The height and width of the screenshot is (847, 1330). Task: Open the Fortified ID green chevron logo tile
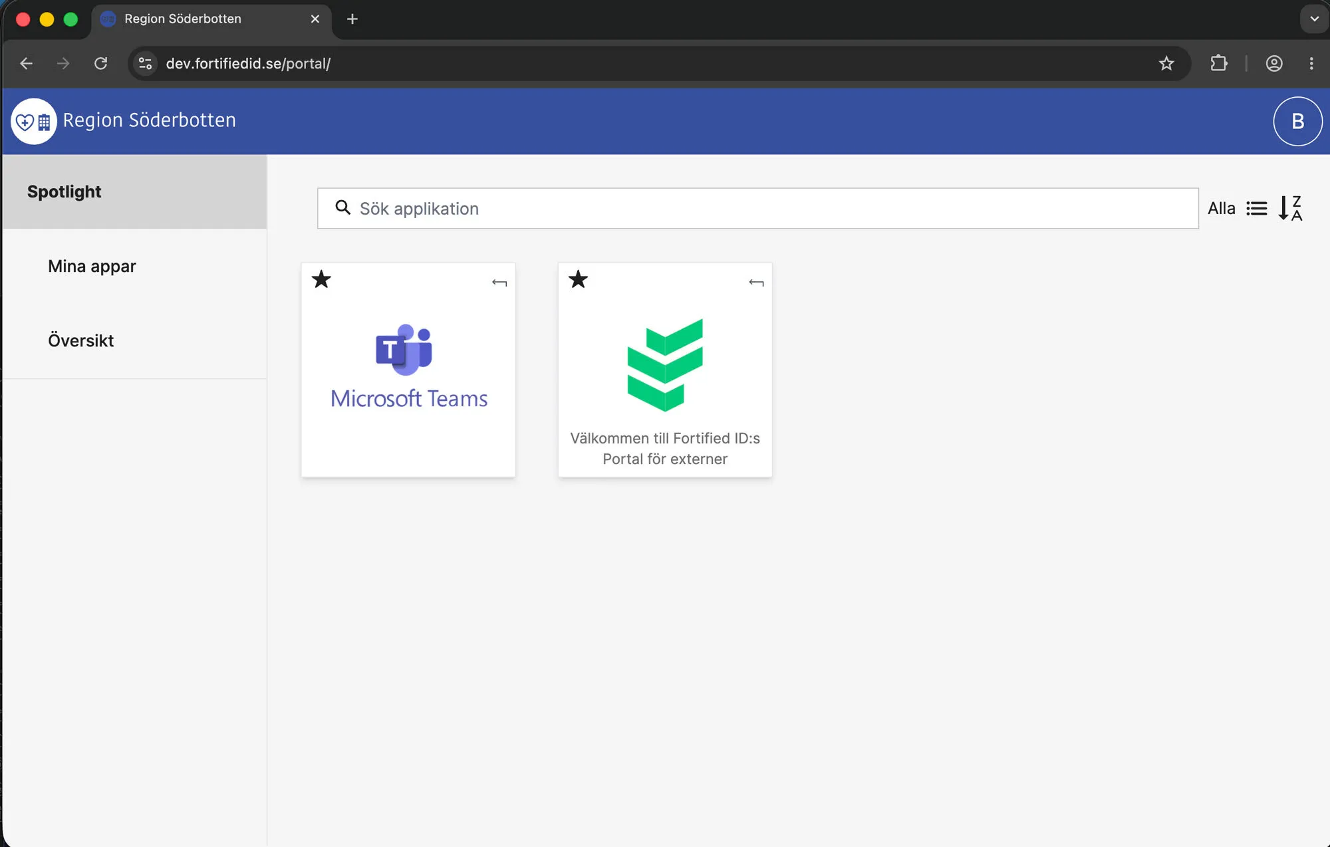[665, 365]
